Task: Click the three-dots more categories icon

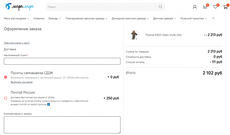Action: tap(213, 18)
